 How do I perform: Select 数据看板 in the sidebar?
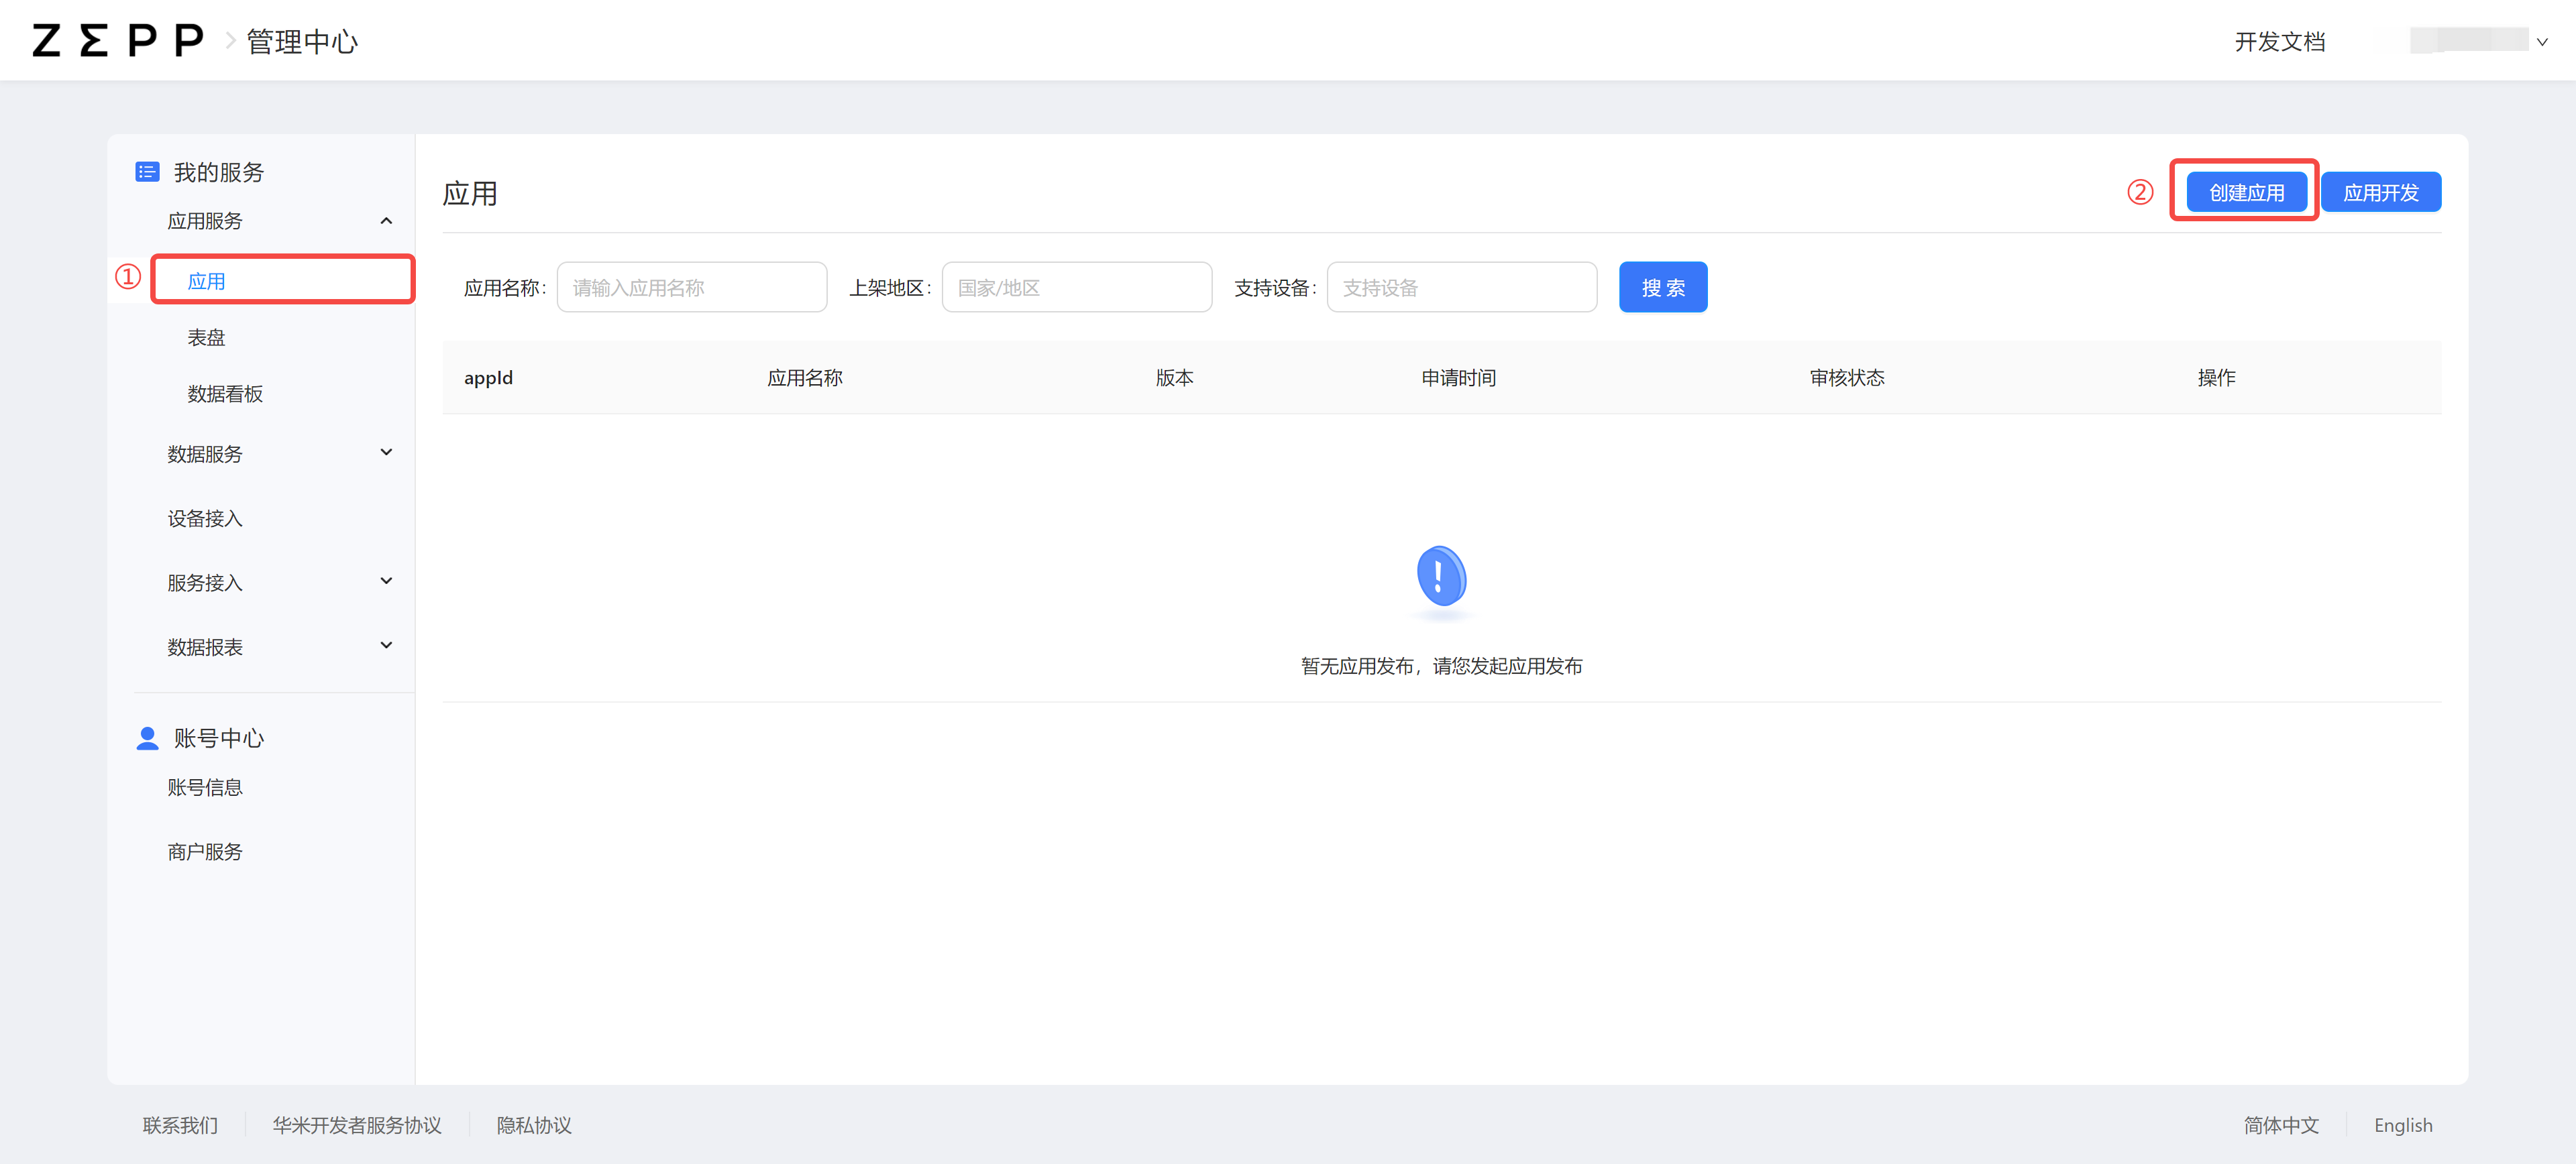[224, 394]
